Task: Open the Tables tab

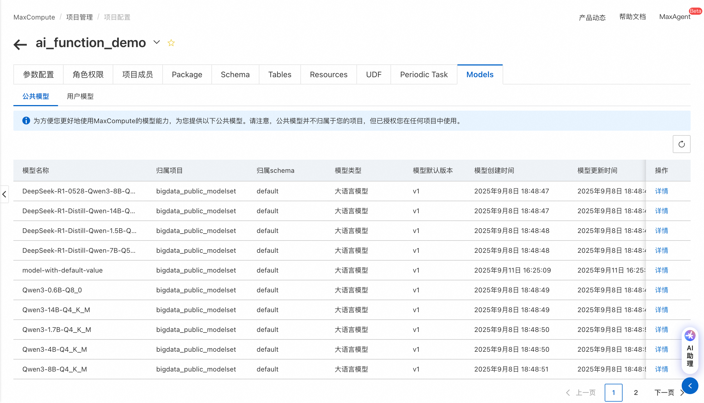Action: [x=280, y=74]
